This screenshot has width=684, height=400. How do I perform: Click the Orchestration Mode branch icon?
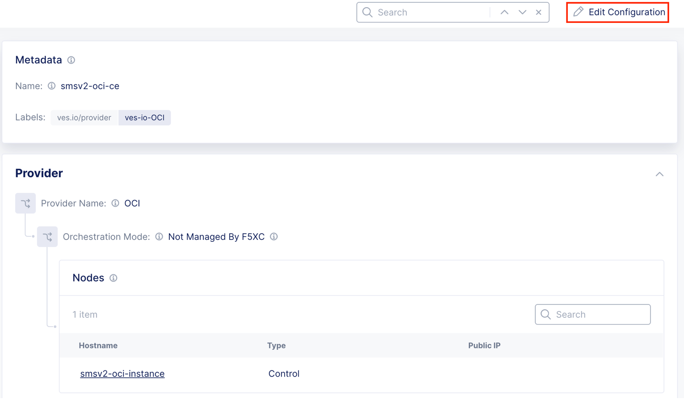coord(47,237)
